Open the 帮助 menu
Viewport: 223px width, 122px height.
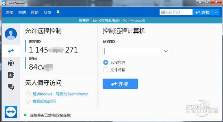35,12
